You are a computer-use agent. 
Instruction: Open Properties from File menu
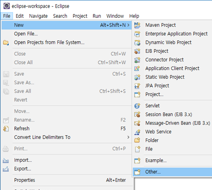coord(67,180)
